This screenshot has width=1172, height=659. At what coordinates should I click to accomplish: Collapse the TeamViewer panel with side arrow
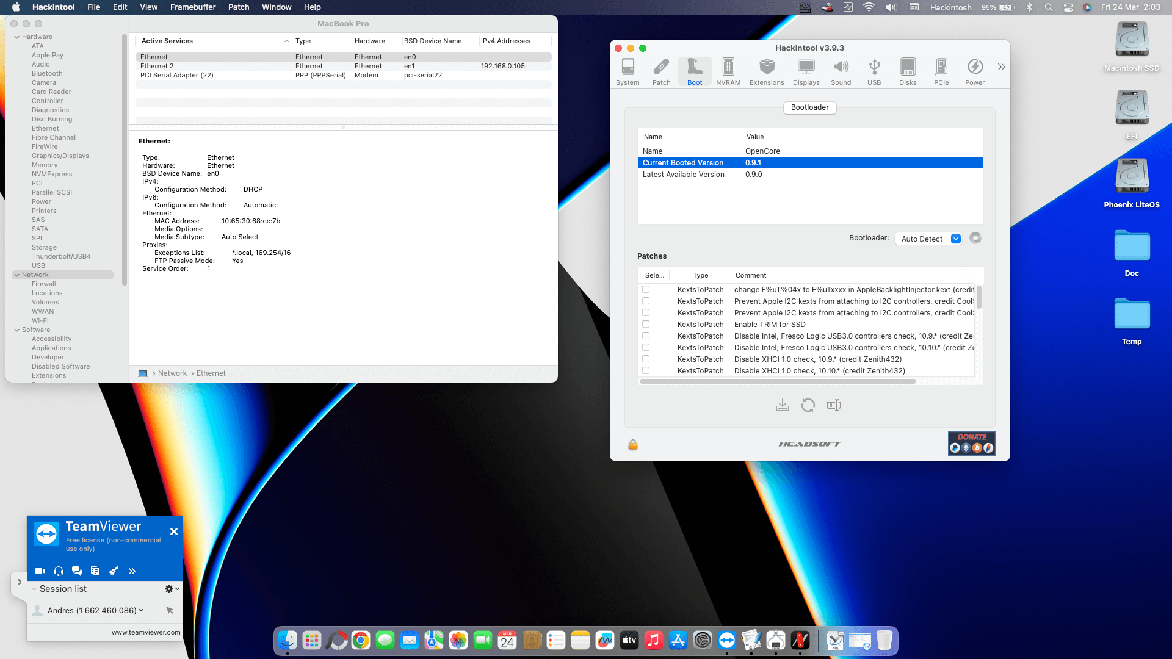coord(19,583)
